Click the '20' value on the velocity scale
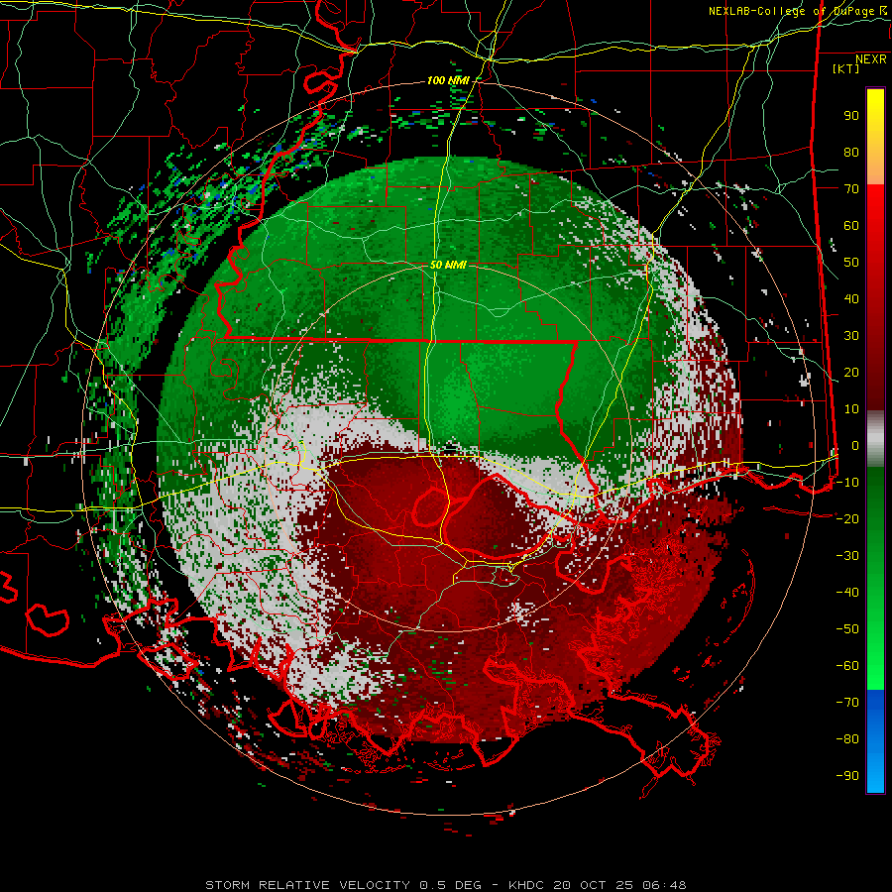The image size is (892, 892). (851, 373)
